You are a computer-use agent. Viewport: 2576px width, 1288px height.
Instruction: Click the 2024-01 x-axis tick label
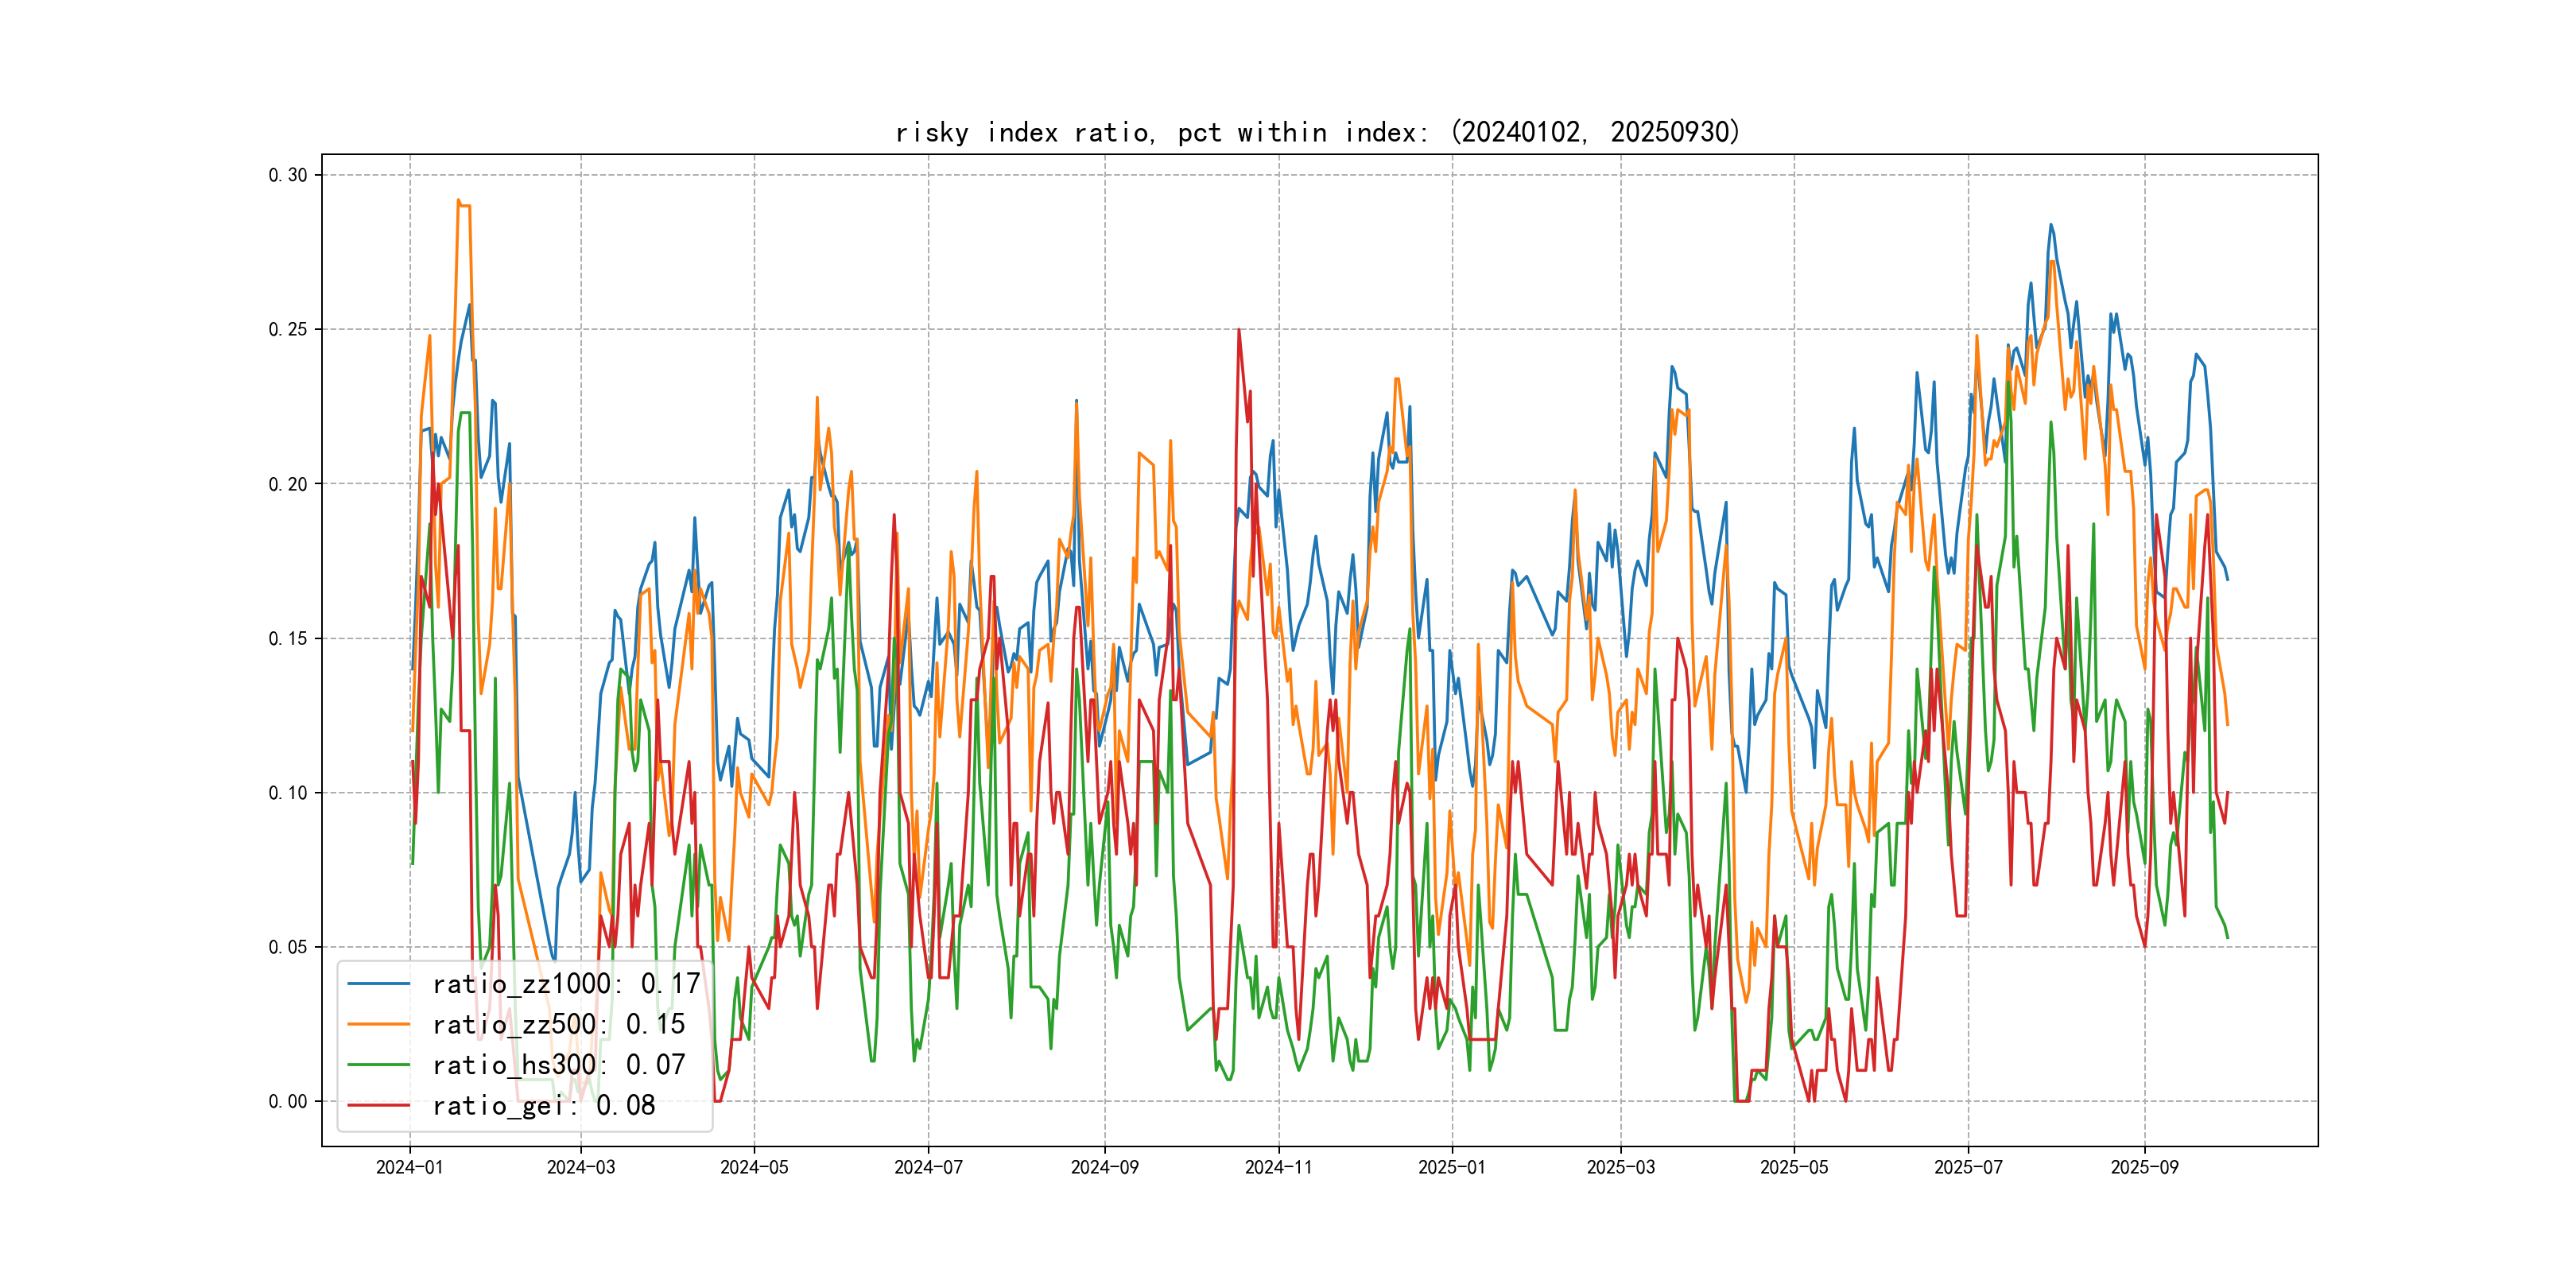409,1167
